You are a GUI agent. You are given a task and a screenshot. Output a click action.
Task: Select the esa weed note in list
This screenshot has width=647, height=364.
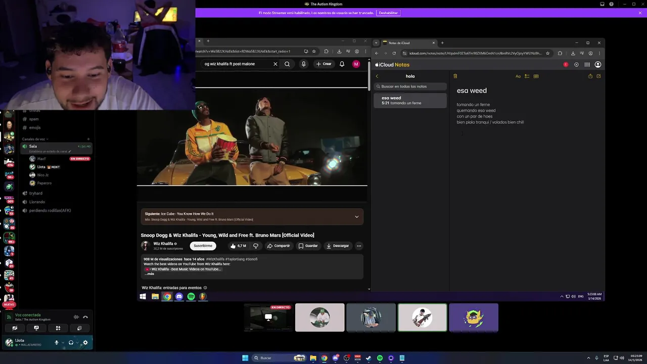tap(410, 101)
